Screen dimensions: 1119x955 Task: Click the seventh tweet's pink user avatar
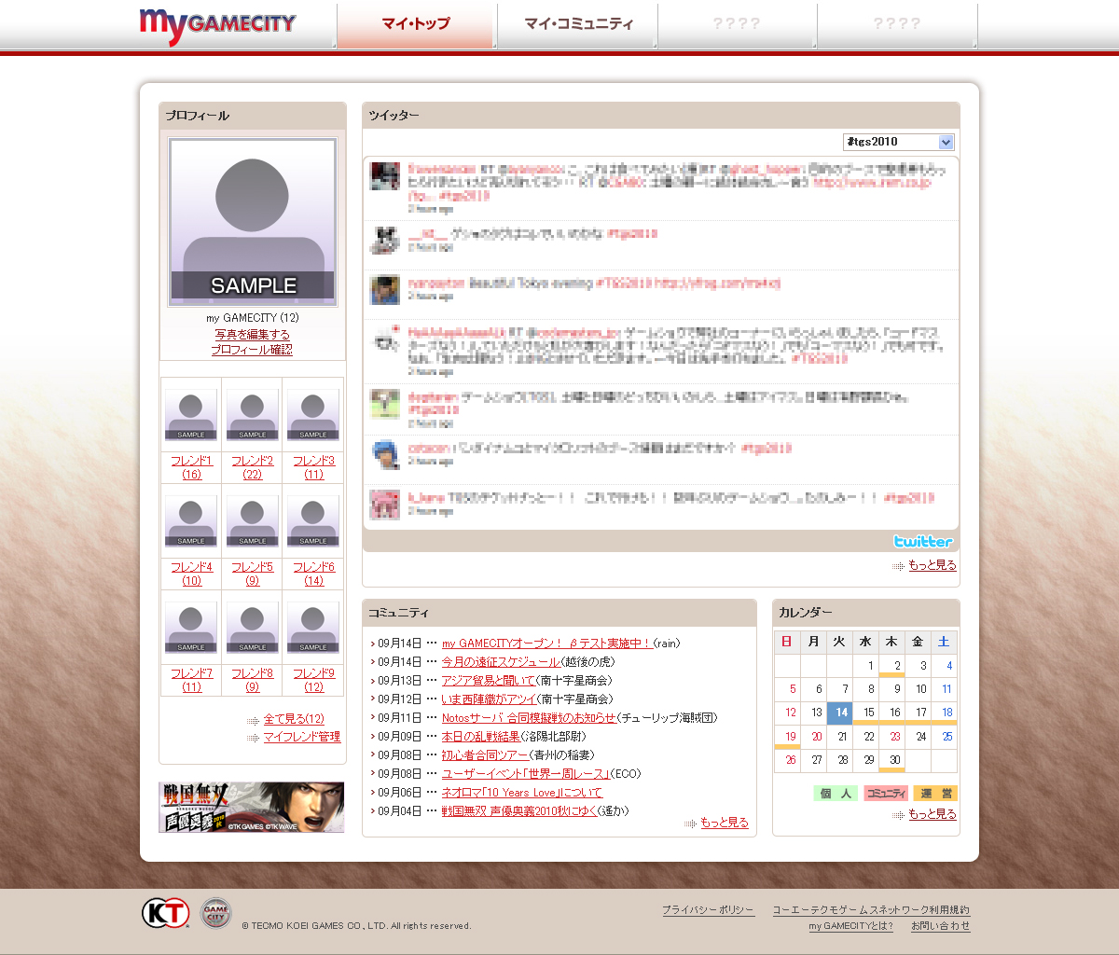(385, 505)
